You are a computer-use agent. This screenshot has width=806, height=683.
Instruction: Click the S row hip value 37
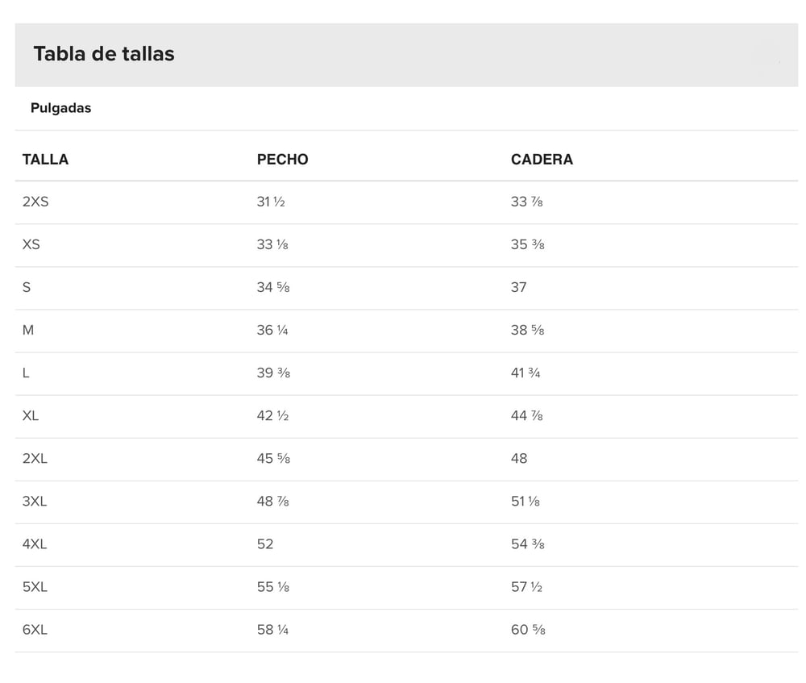pyautogui.click(x=518, y=287)
